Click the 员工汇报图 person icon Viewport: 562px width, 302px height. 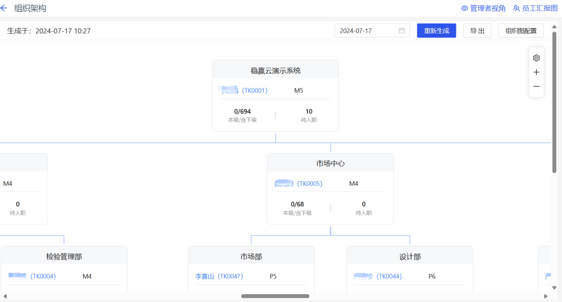pyautogui.click(x=517, y=8)
